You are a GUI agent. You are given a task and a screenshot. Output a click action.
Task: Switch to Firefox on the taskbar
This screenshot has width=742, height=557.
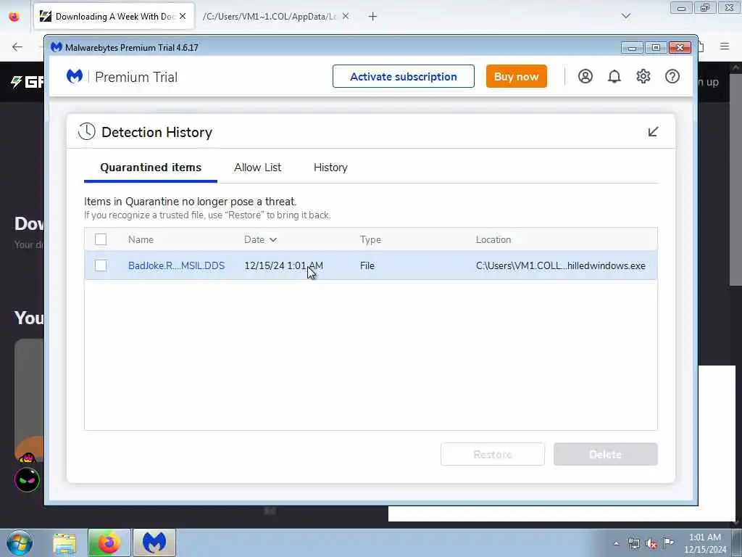(x=109, y=542)
